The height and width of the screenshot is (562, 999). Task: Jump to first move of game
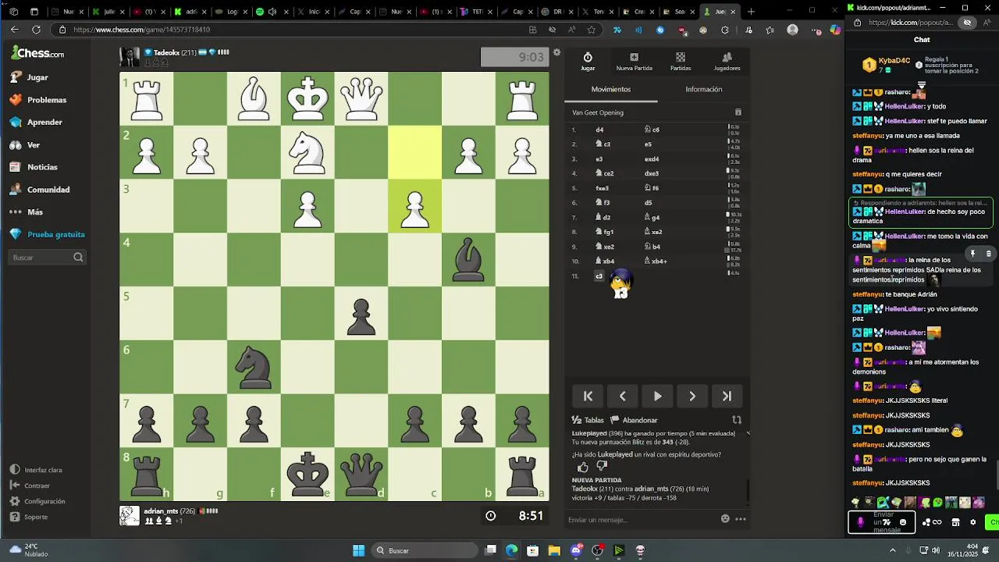588,397
